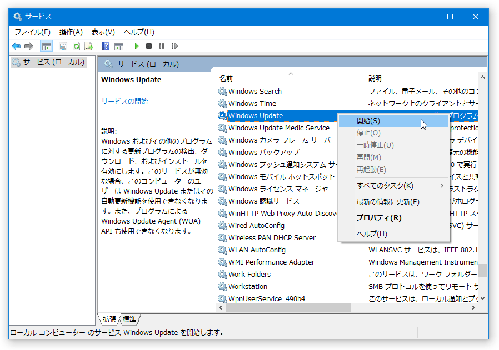Open the 表示(V) menu
499x350 pixels.
(103, 32)
